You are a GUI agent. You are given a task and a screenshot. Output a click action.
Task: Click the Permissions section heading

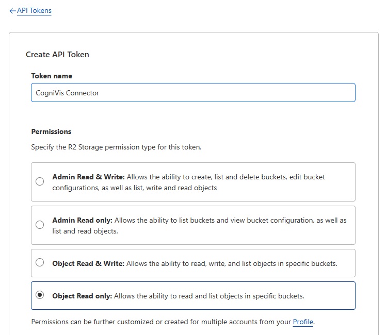coord(51,131)
